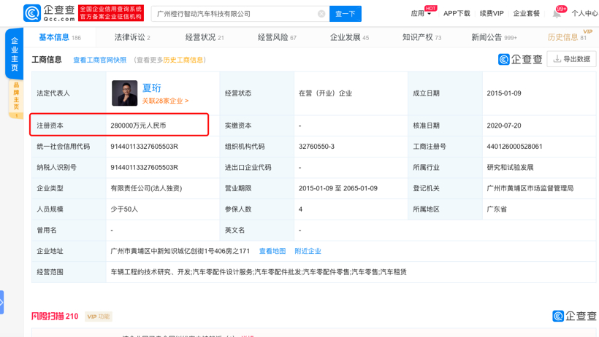Image resolution: width=599 pixels, height=337 pixels.
Task: Expand 关联28家企业 link
Action: (165, 101)
